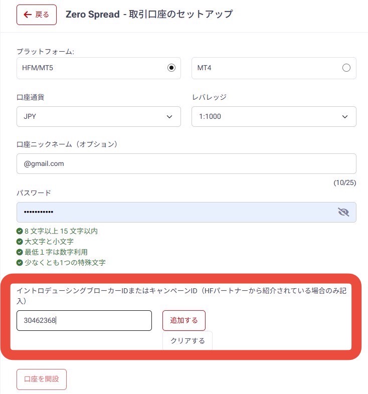Click the check icon beside 8文字以上15文字以内

click(x=20, y=232)
